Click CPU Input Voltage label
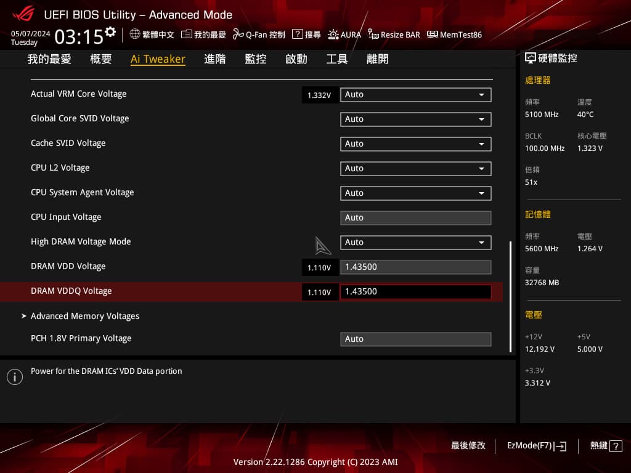The image size is (631, 473). pos(66,217)
